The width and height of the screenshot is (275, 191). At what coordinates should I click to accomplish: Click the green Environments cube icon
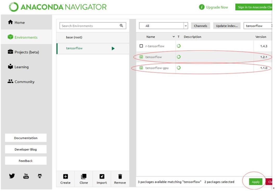pos(10,37)
